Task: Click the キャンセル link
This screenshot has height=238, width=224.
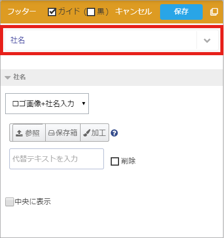Action: point(134,12)
